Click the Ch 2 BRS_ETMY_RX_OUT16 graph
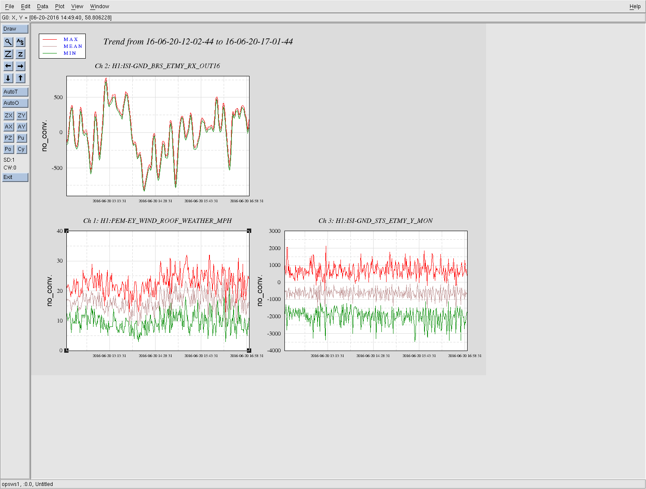The image size is (646, 489). [158, 136]
